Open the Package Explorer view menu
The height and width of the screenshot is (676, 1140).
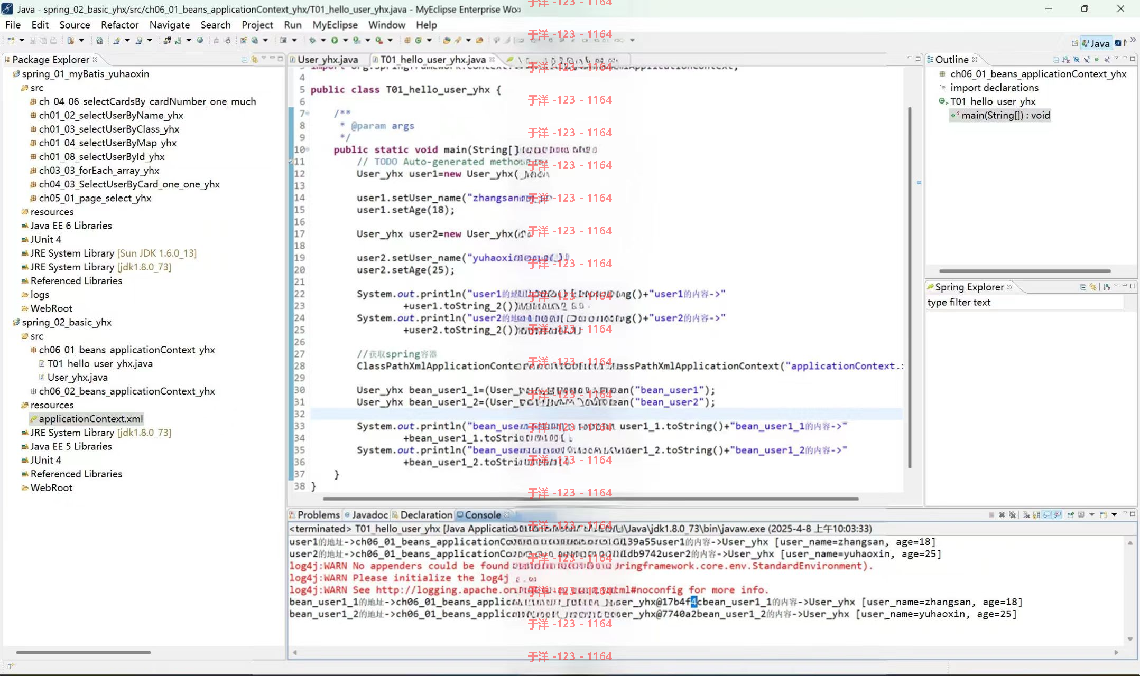click(264, 58)
